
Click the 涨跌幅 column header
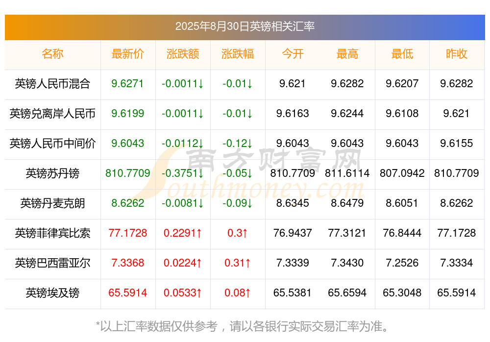(238, 54)
